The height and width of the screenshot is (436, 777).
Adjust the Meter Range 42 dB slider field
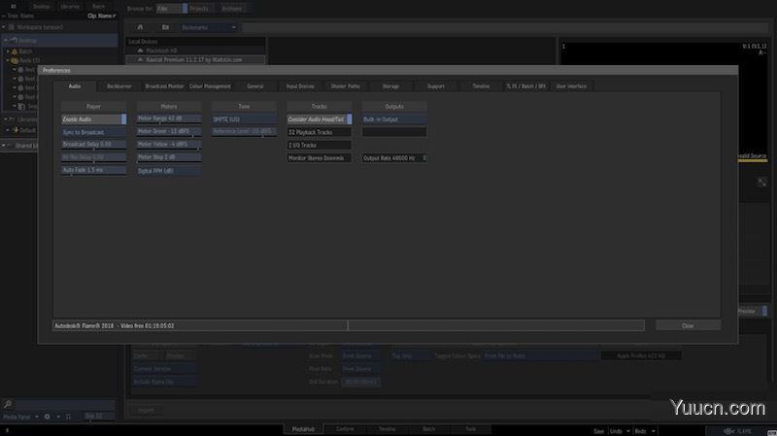(x=168, y=118)
